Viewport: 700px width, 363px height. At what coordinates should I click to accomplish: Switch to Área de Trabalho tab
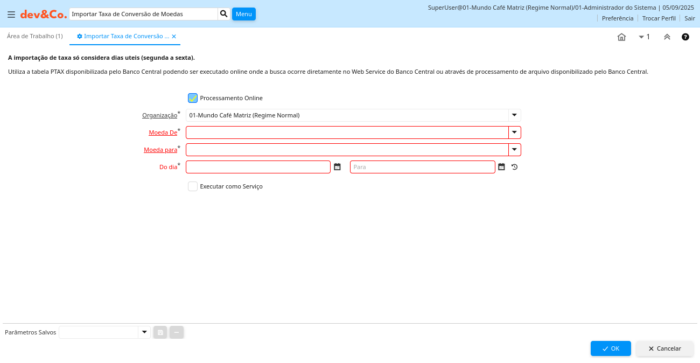tap(34, 36)
